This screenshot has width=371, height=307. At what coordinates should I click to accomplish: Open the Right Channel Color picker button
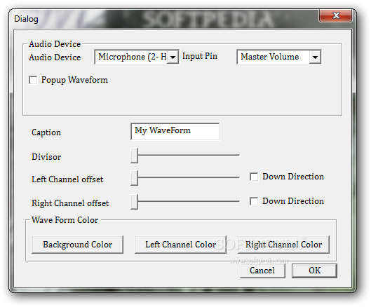click(x=283, y=245)
